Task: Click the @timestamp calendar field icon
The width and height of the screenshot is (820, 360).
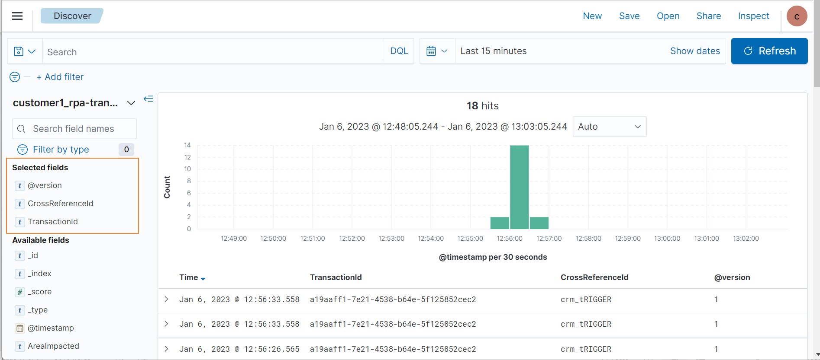Action: point(20,328)
